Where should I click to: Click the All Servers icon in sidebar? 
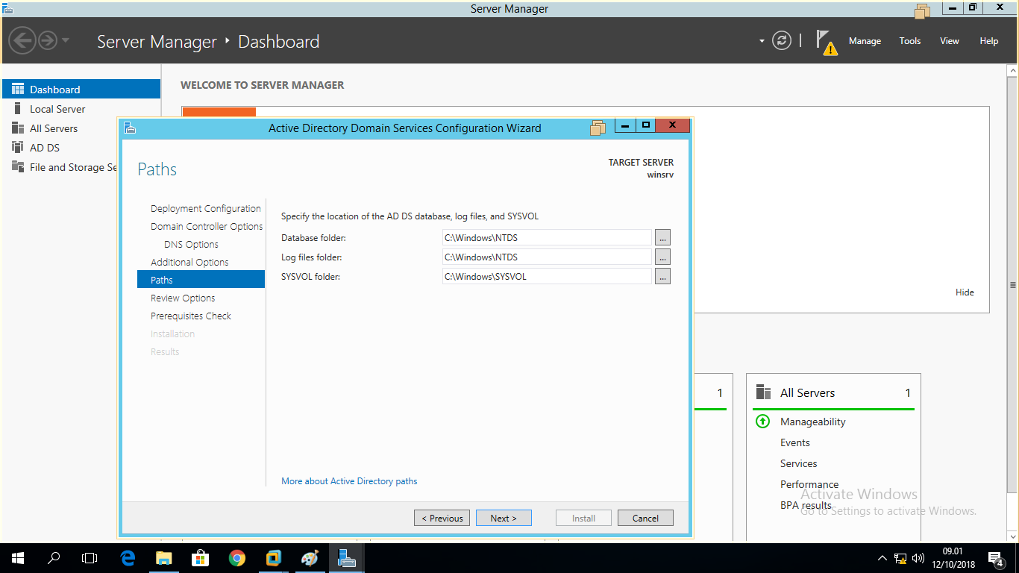18,128
